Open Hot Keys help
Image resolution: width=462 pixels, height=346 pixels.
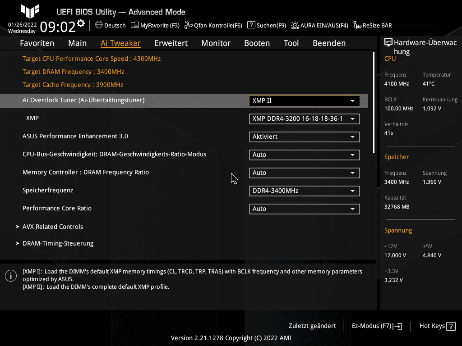point(438,326)
